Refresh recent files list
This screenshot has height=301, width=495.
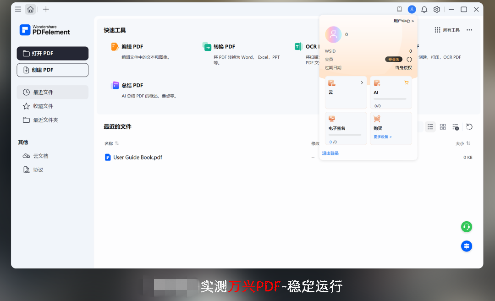click(469, 127)
